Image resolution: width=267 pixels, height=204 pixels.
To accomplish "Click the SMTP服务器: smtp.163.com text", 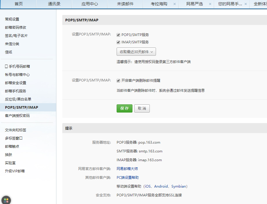I will click(140, 151).
